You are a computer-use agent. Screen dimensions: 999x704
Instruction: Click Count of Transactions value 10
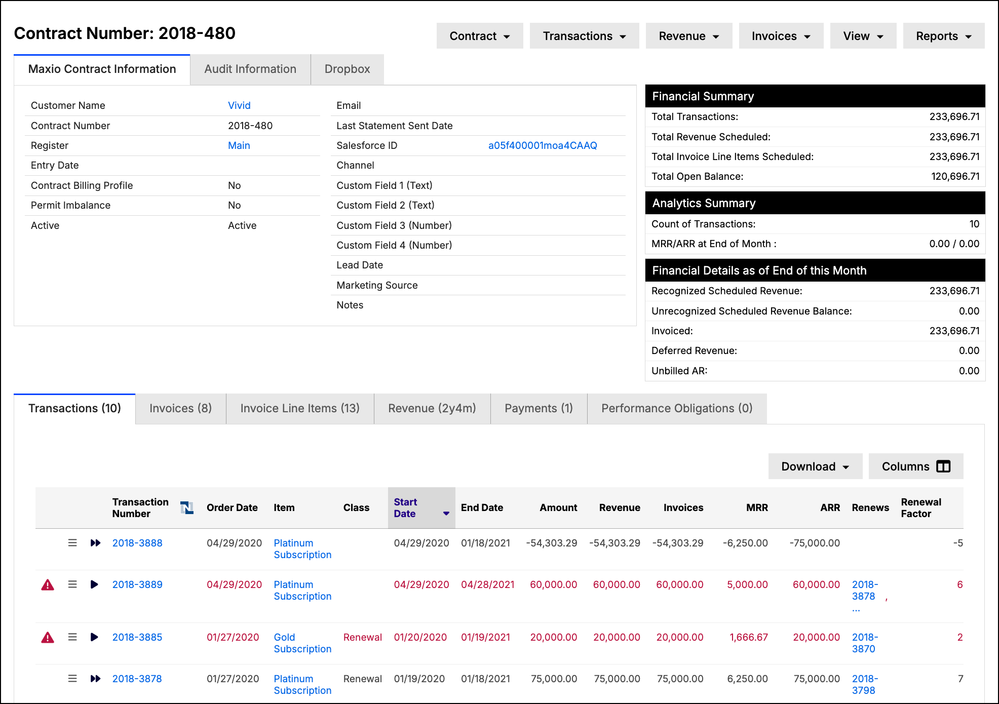click(x=974, y=224)
